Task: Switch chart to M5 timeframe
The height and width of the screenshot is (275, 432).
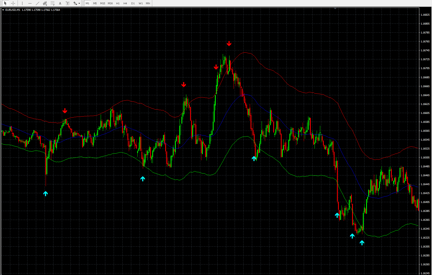Action: click(95, 4)
